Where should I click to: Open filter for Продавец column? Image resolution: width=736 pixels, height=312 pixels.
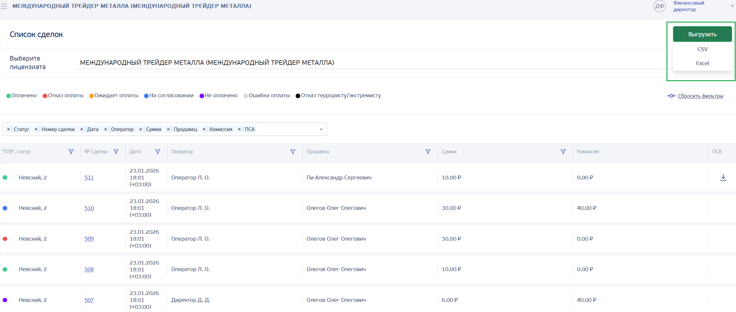coord(428,152)
